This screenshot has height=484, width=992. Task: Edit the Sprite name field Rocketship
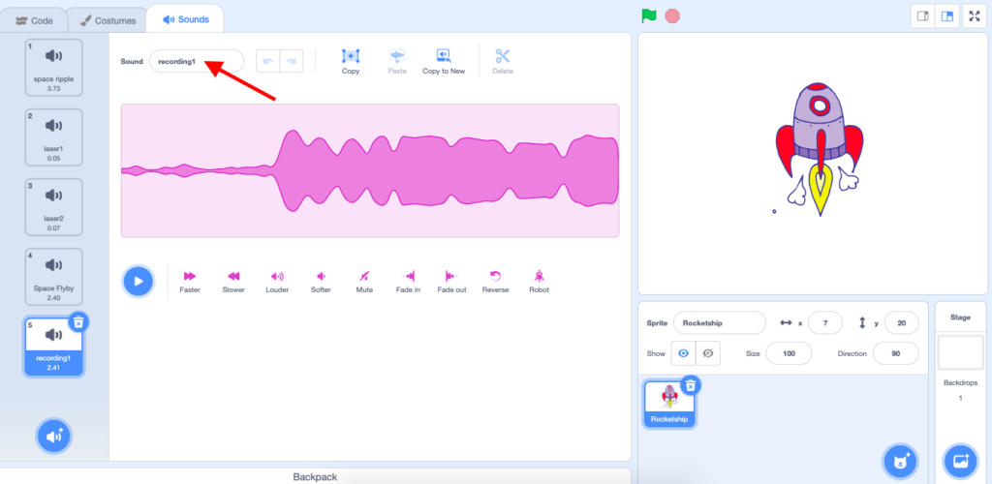click(x=720, y=322)
